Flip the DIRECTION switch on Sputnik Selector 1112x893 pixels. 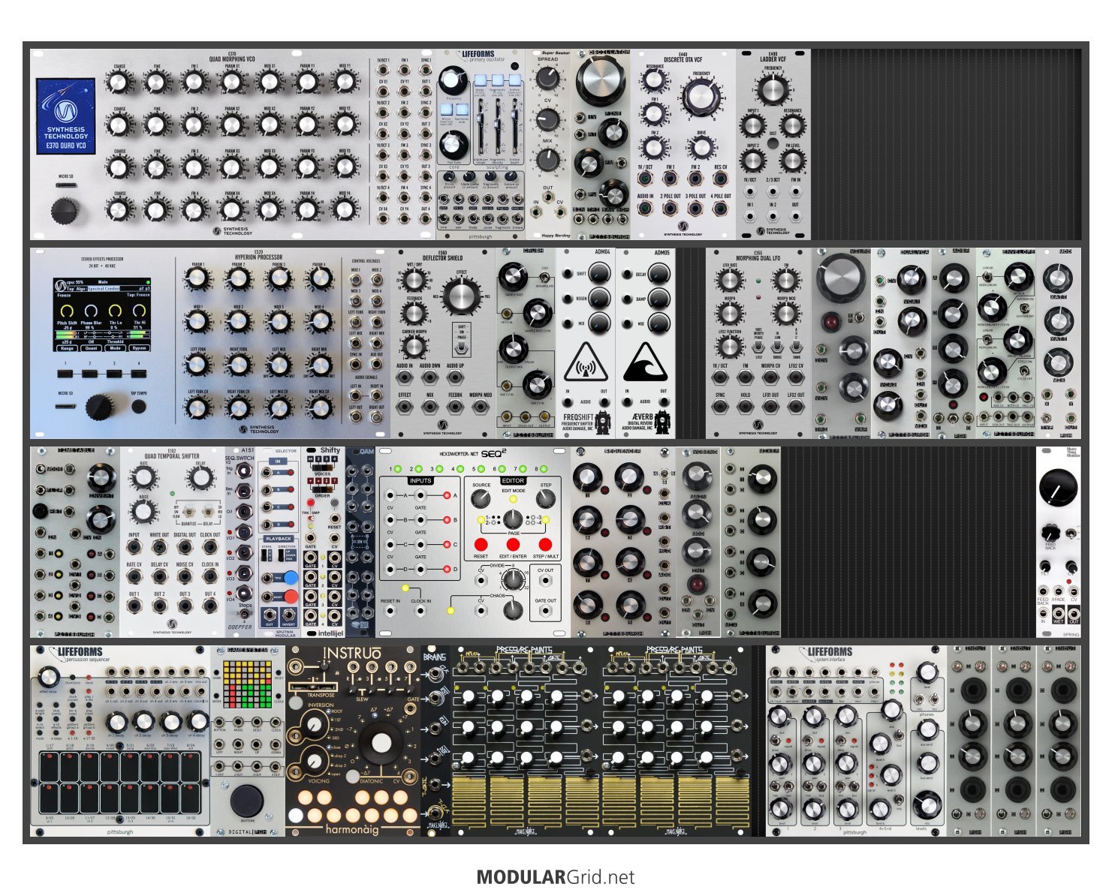coord(282,555)
